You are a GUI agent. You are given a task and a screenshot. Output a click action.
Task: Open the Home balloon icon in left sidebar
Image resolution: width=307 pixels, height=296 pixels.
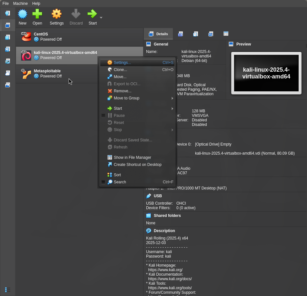(x=8, y=13)
